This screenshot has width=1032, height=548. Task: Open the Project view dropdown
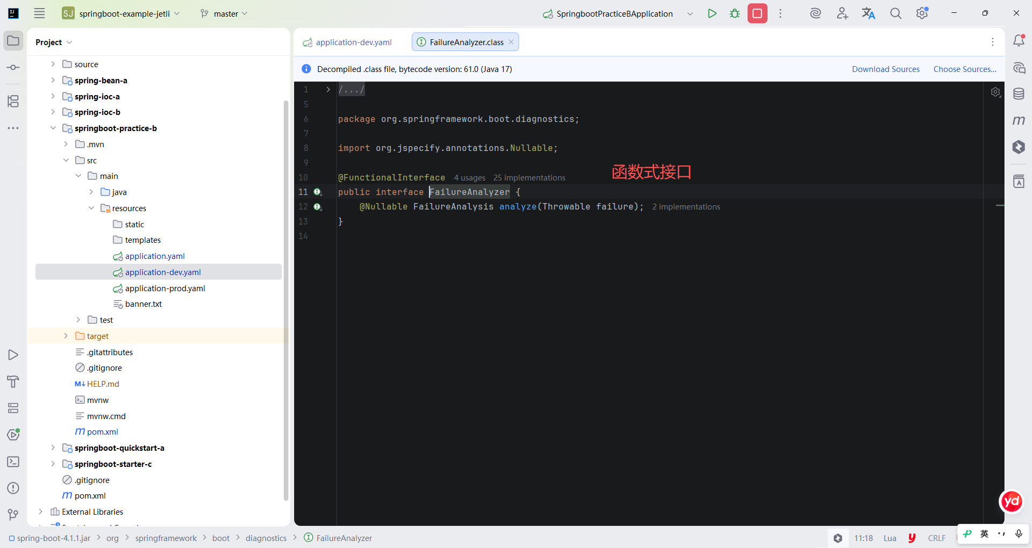(54, 42)
